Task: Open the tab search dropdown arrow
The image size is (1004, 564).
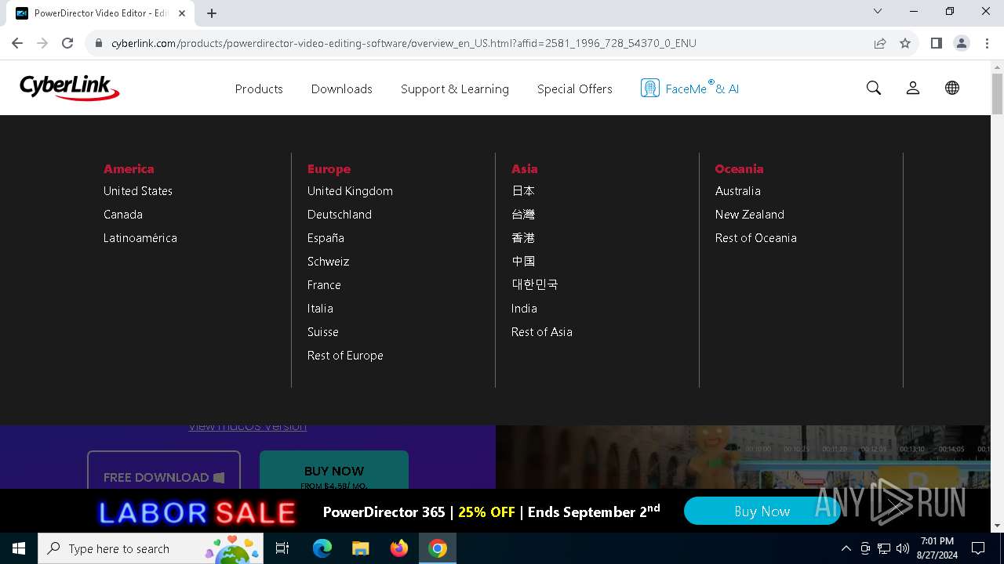Action: pos(878,12)
